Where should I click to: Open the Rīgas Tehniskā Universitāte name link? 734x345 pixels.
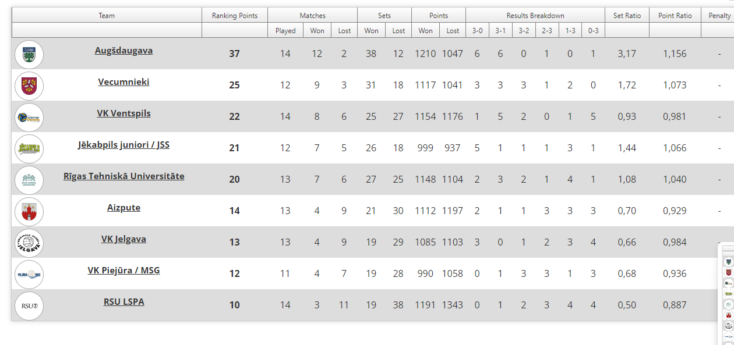tap(123, 176)
